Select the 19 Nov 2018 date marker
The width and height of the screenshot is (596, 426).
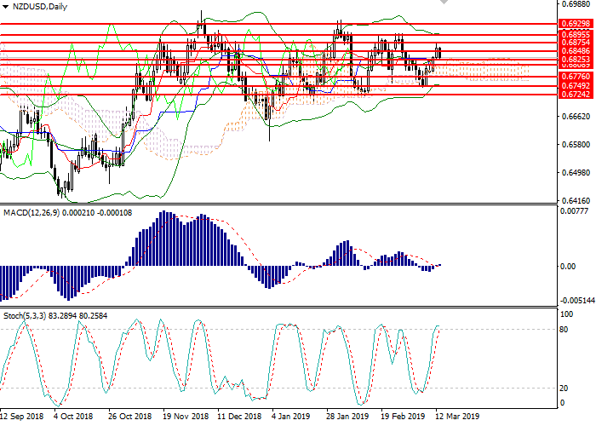click(x=186, y=417)
